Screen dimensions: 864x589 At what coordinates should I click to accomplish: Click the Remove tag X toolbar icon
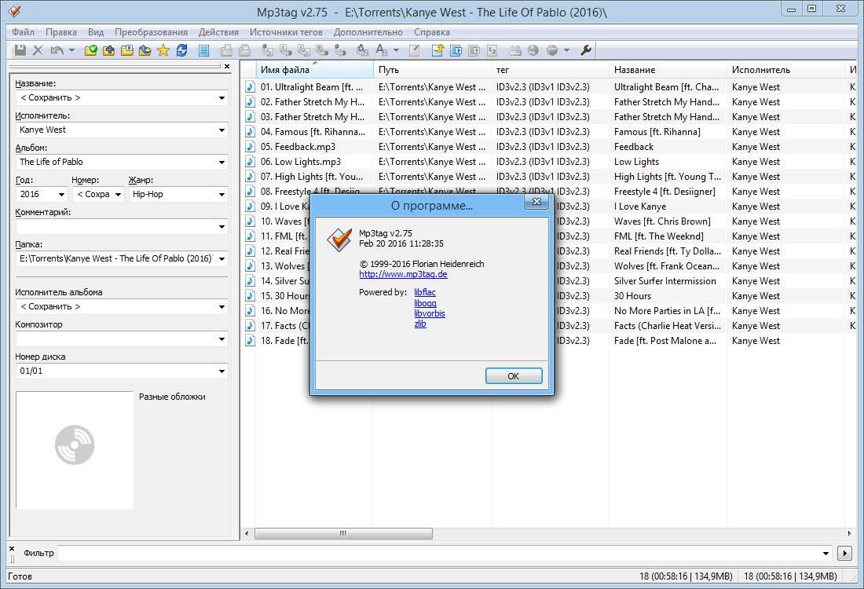point(38,51)
